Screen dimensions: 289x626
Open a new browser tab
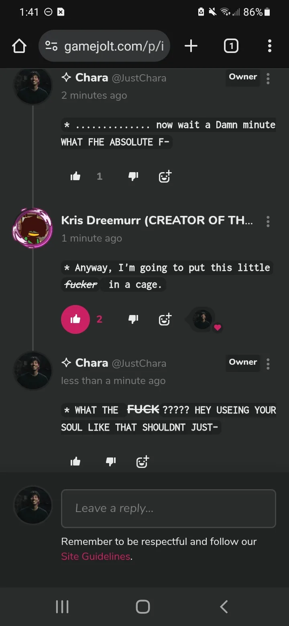(191, 46)
